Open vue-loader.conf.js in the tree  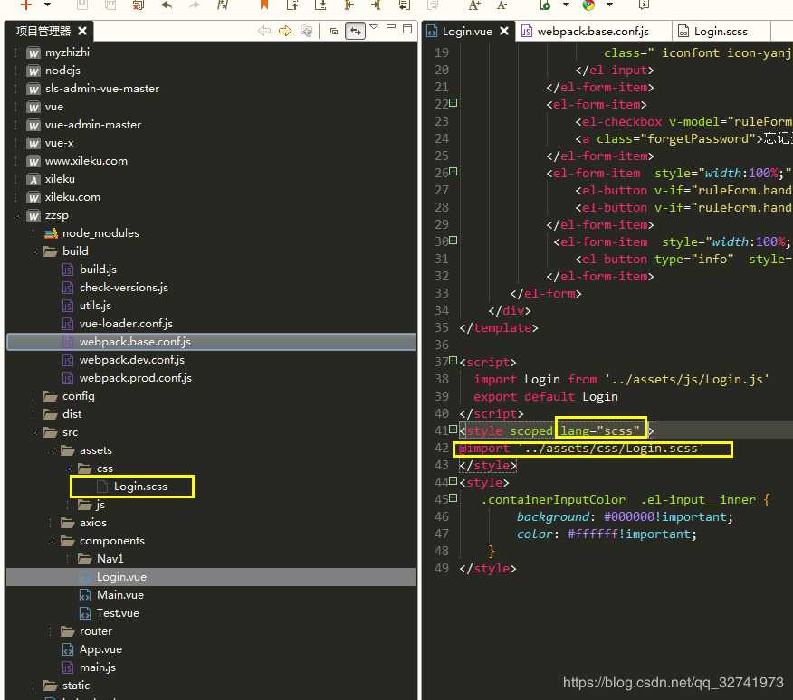(126, 324)
